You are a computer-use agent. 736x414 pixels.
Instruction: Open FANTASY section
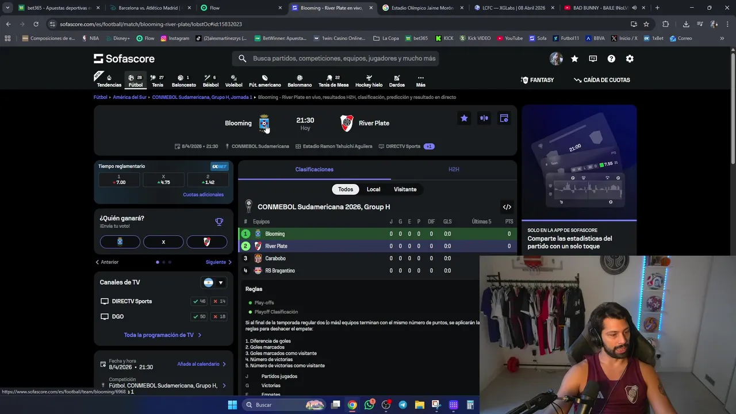pyautogui.click(x=537, y=80)
